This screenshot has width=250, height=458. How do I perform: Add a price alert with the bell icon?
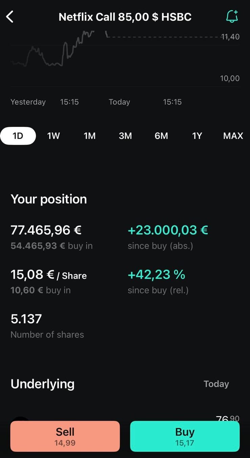click(232, 16)
